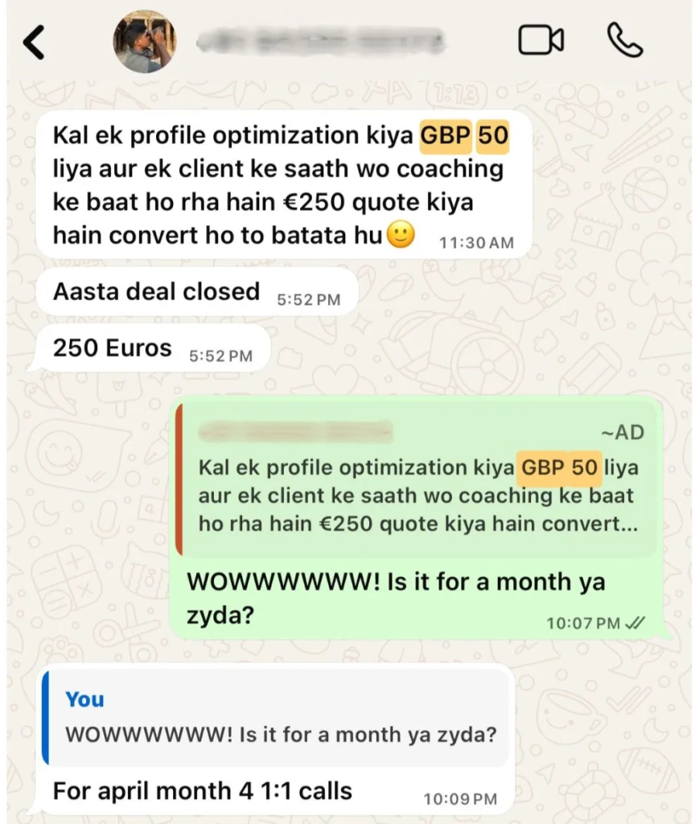Tap the first 'Kal ek profile optimization' message
The height and width of the screenshot is (824, 699).
point(284,184)
